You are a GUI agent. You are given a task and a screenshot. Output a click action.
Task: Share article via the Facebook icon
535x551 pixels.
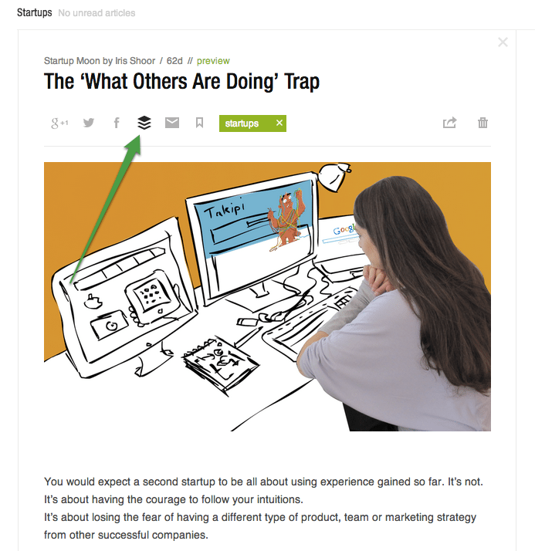(x=117, y=123)
